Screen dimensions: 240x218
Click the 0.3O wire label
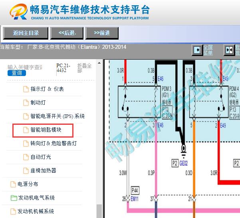pos(189,173)
